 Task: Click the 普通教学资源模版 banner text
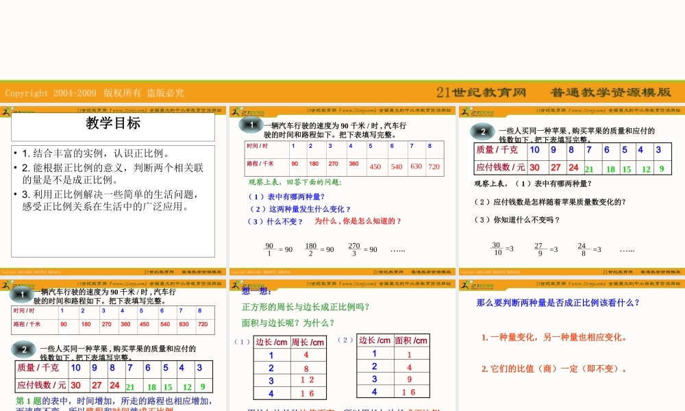[610, 92]
